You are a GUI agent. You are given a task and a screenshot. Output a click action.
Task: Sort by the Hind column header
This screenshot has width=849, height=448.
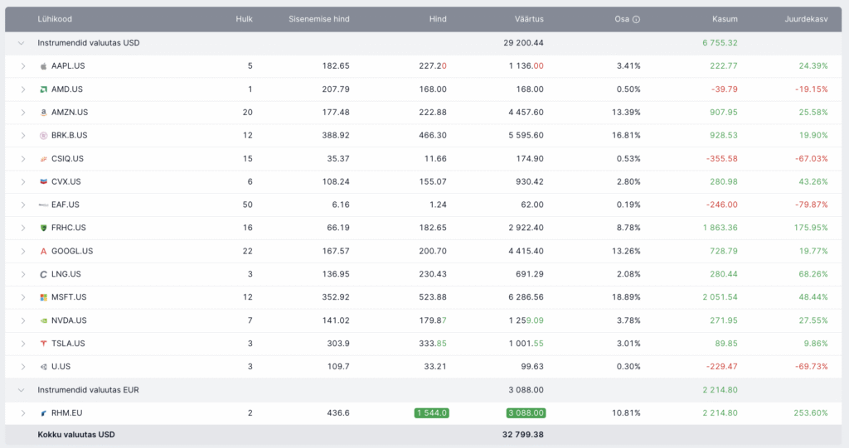tap(438, 19)
